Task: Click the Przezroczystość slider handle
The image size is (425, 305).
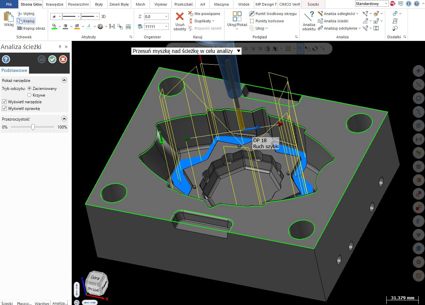Action: click(x=33, y=127)
